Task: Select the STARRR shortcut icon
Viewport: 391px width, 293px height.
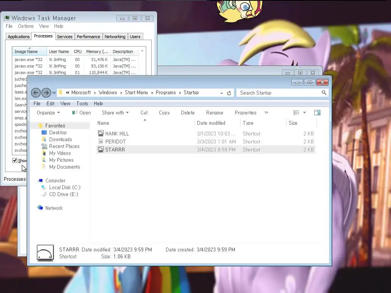Action: 100,150
